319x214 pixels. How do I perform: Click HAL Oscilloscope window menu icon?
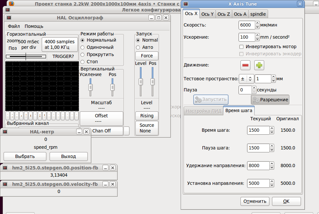[x=9, y=18]
